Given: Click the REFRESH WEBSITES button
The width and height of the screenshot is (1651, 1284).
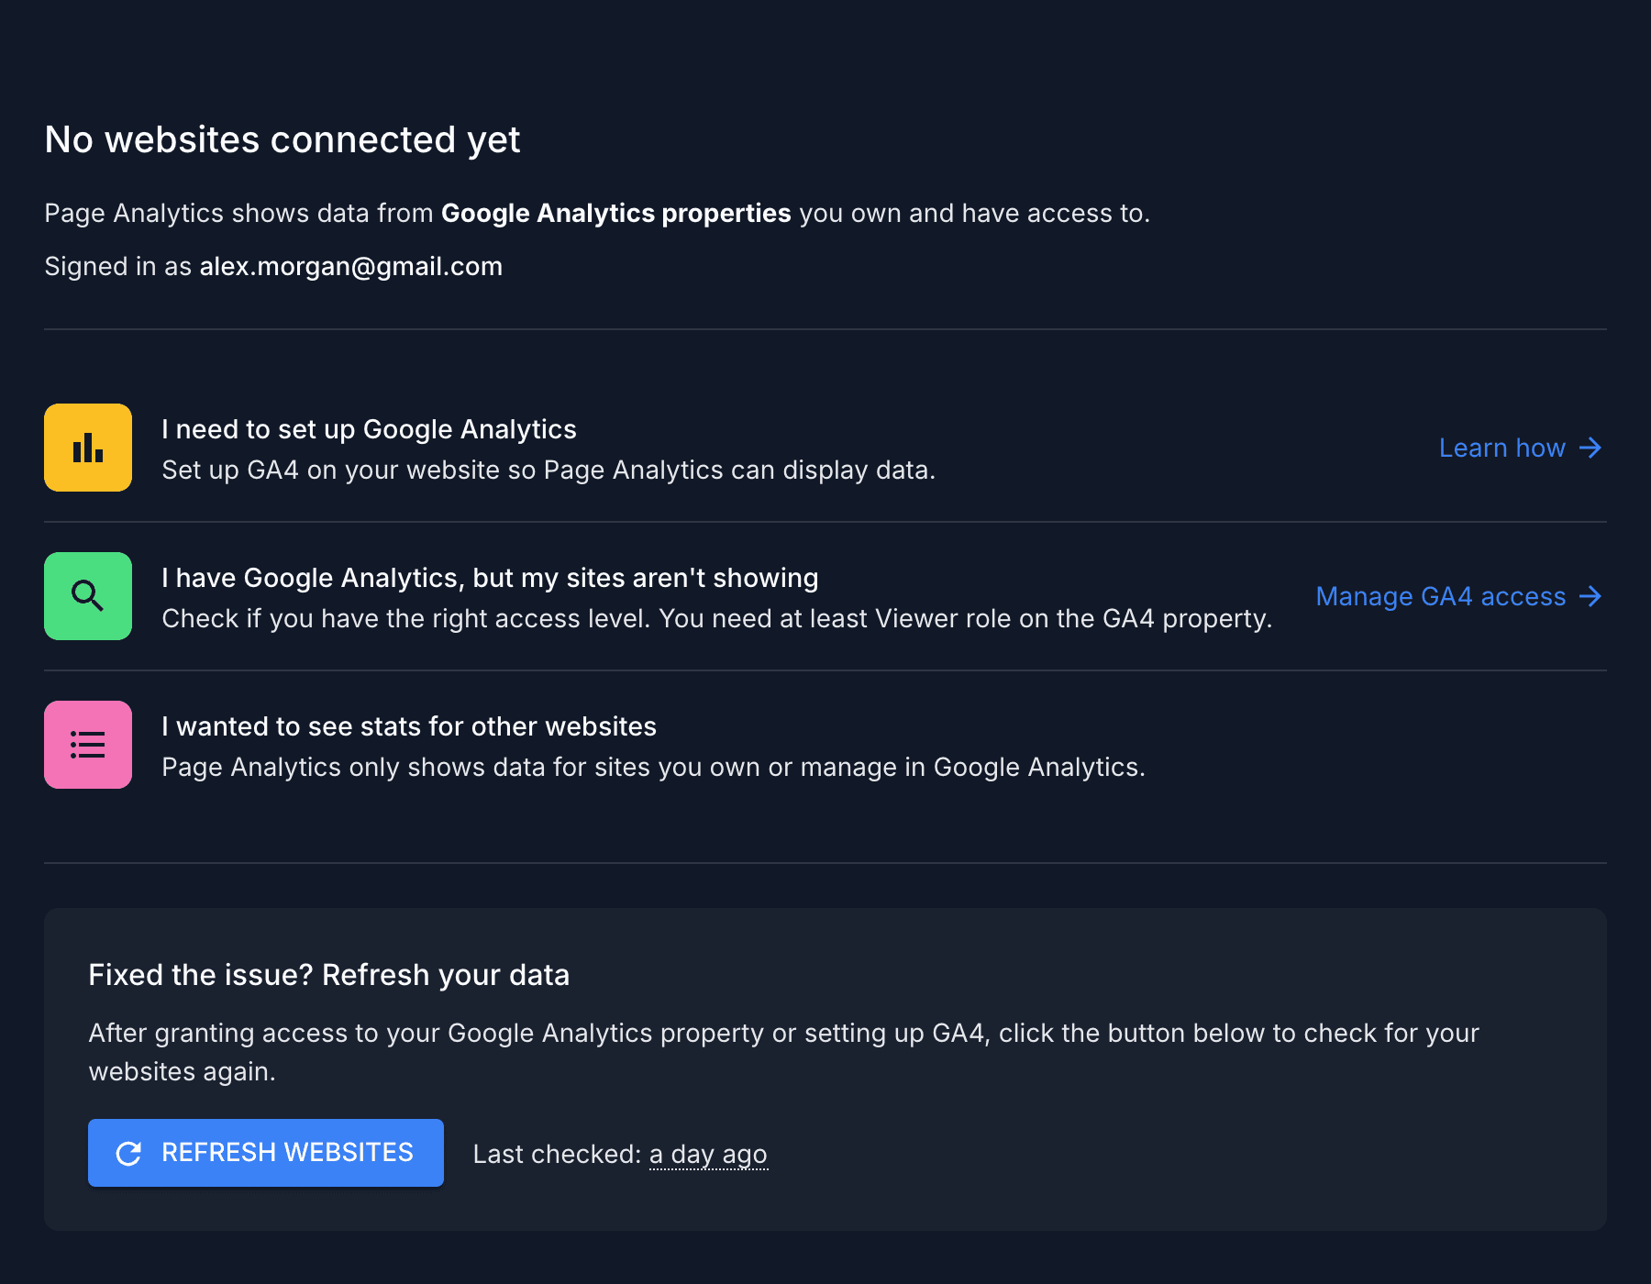Looking at the screenshot, I should point(266,1153).
